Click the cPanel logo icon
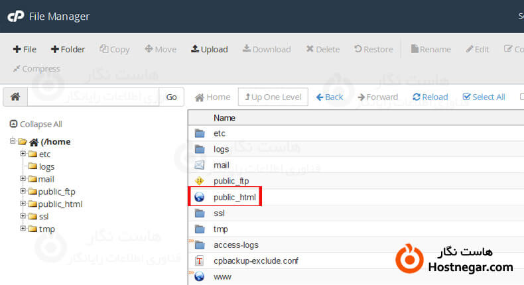Image resolution: width=524 pixels, height=285 pixels. coord(15,16)
